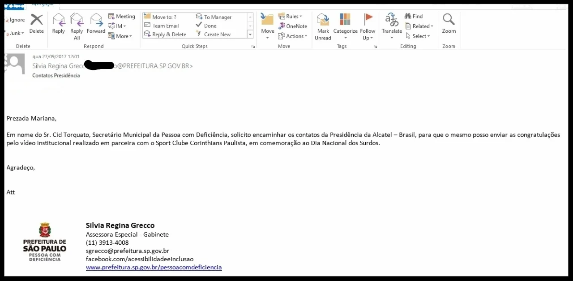Click the subject line Contatos Presidência
573x281 pixels.
[x=56, y=76]
